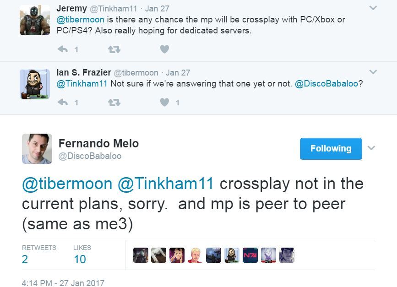Screen dimensions: 397x287
Task: Retweet Jeremy's crossplay question
Action: (x=114, y=49)
